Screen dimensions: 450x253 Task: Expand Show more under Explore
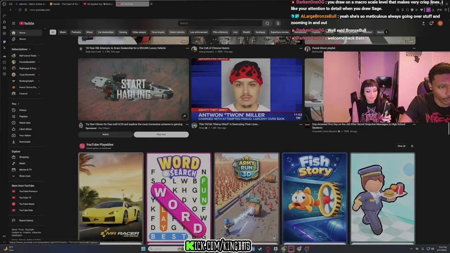tap(26, 176)
